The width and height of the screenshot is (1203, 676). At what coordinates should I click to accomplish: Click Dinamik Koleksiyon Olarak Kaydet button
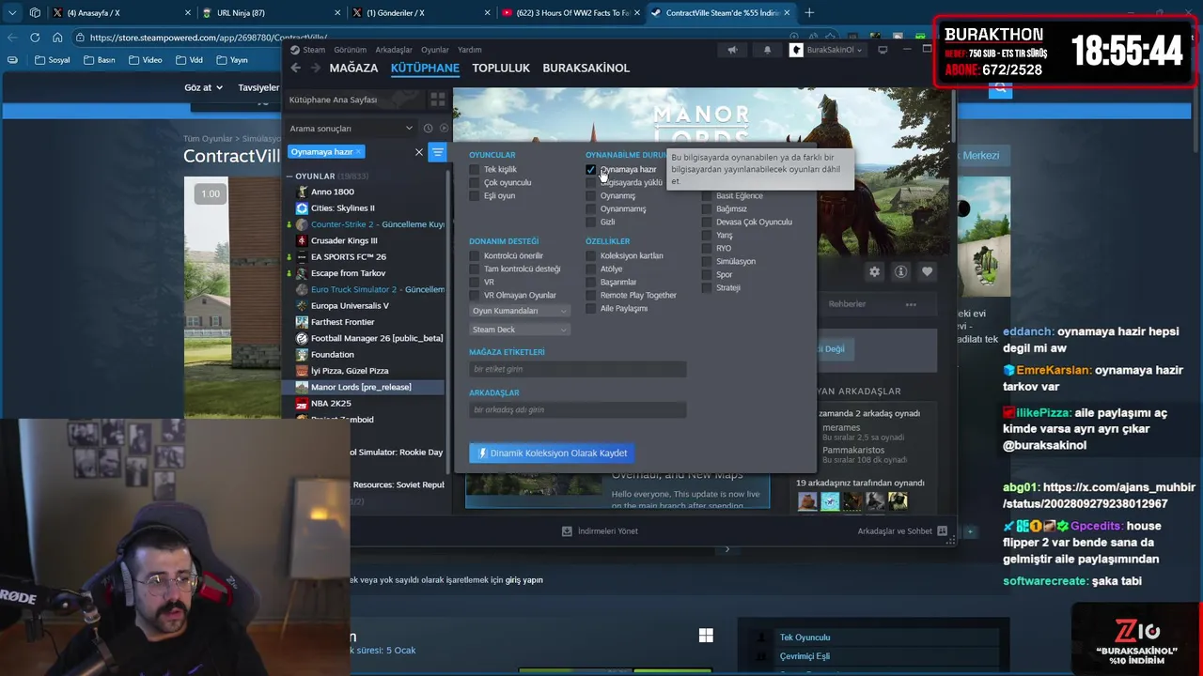pos(552,453)
